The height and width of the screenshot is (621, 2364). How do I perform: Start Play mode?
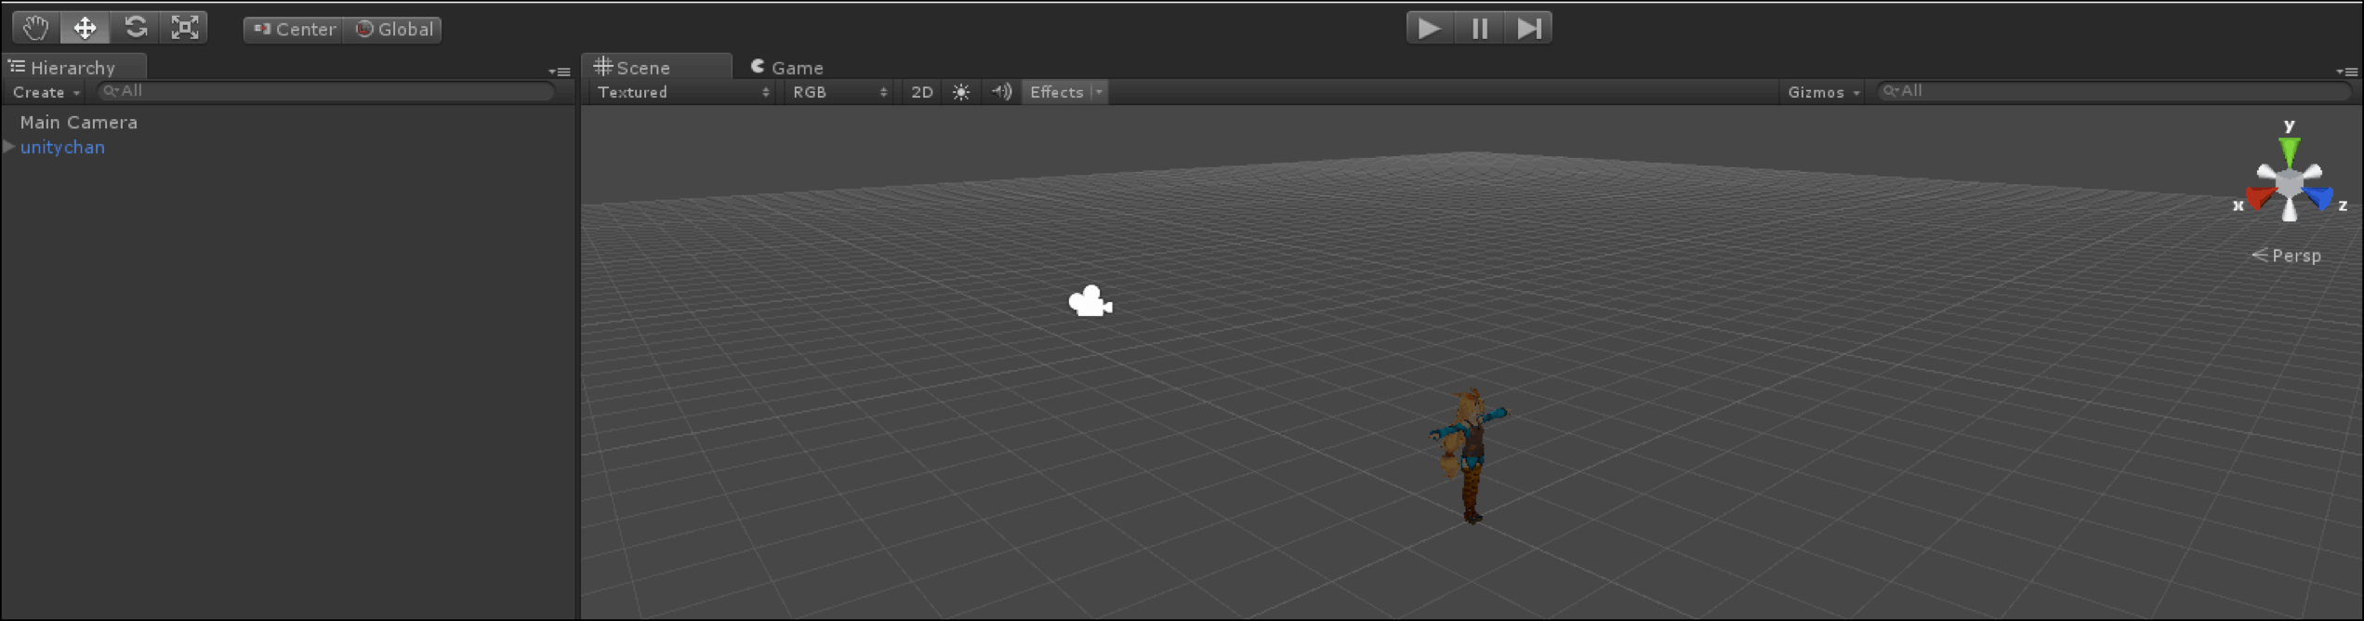tap(1430, 28)
